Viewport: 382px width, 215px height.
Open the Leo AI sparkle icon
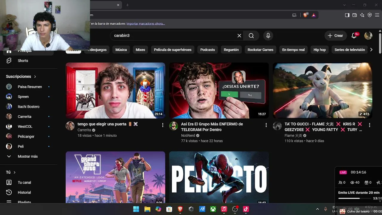click(362, 15)
